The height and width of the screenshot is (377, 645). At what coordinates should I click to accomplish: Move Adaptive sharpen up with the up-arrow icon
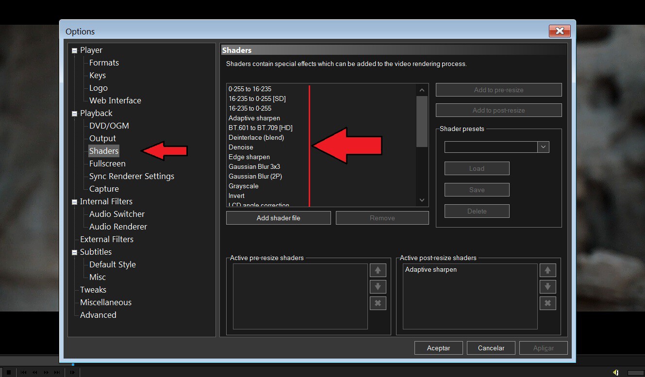(x=547, y=270)
